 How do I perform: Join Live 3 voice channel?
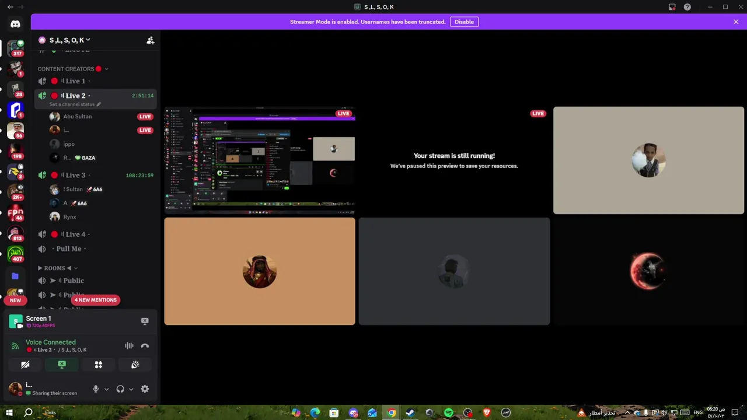[96, 175]
